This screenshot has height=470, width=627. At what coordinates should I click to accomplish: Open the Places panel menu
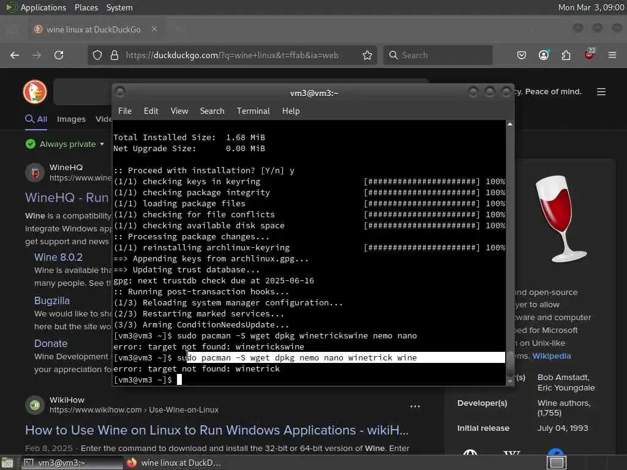tap(86, 7)
